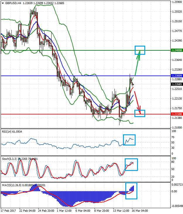183x214 pixels.
Task: Select the GBPUSD,H4 chart title text
Action: (13, 3)
